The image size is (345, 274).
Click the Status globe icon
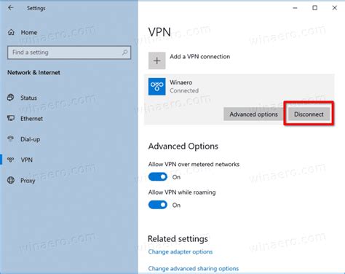pos(11,98)
